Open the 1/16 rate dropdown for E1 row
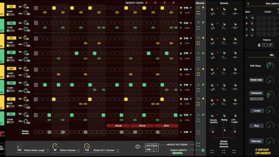Image resolution: width=279 pixels, height=157 pixels. pos(188,38)
